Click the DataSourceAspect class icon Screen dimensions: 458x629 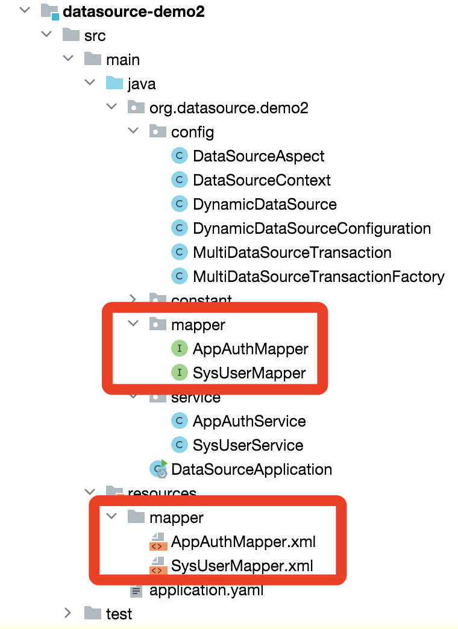click(x=180, y=156)
